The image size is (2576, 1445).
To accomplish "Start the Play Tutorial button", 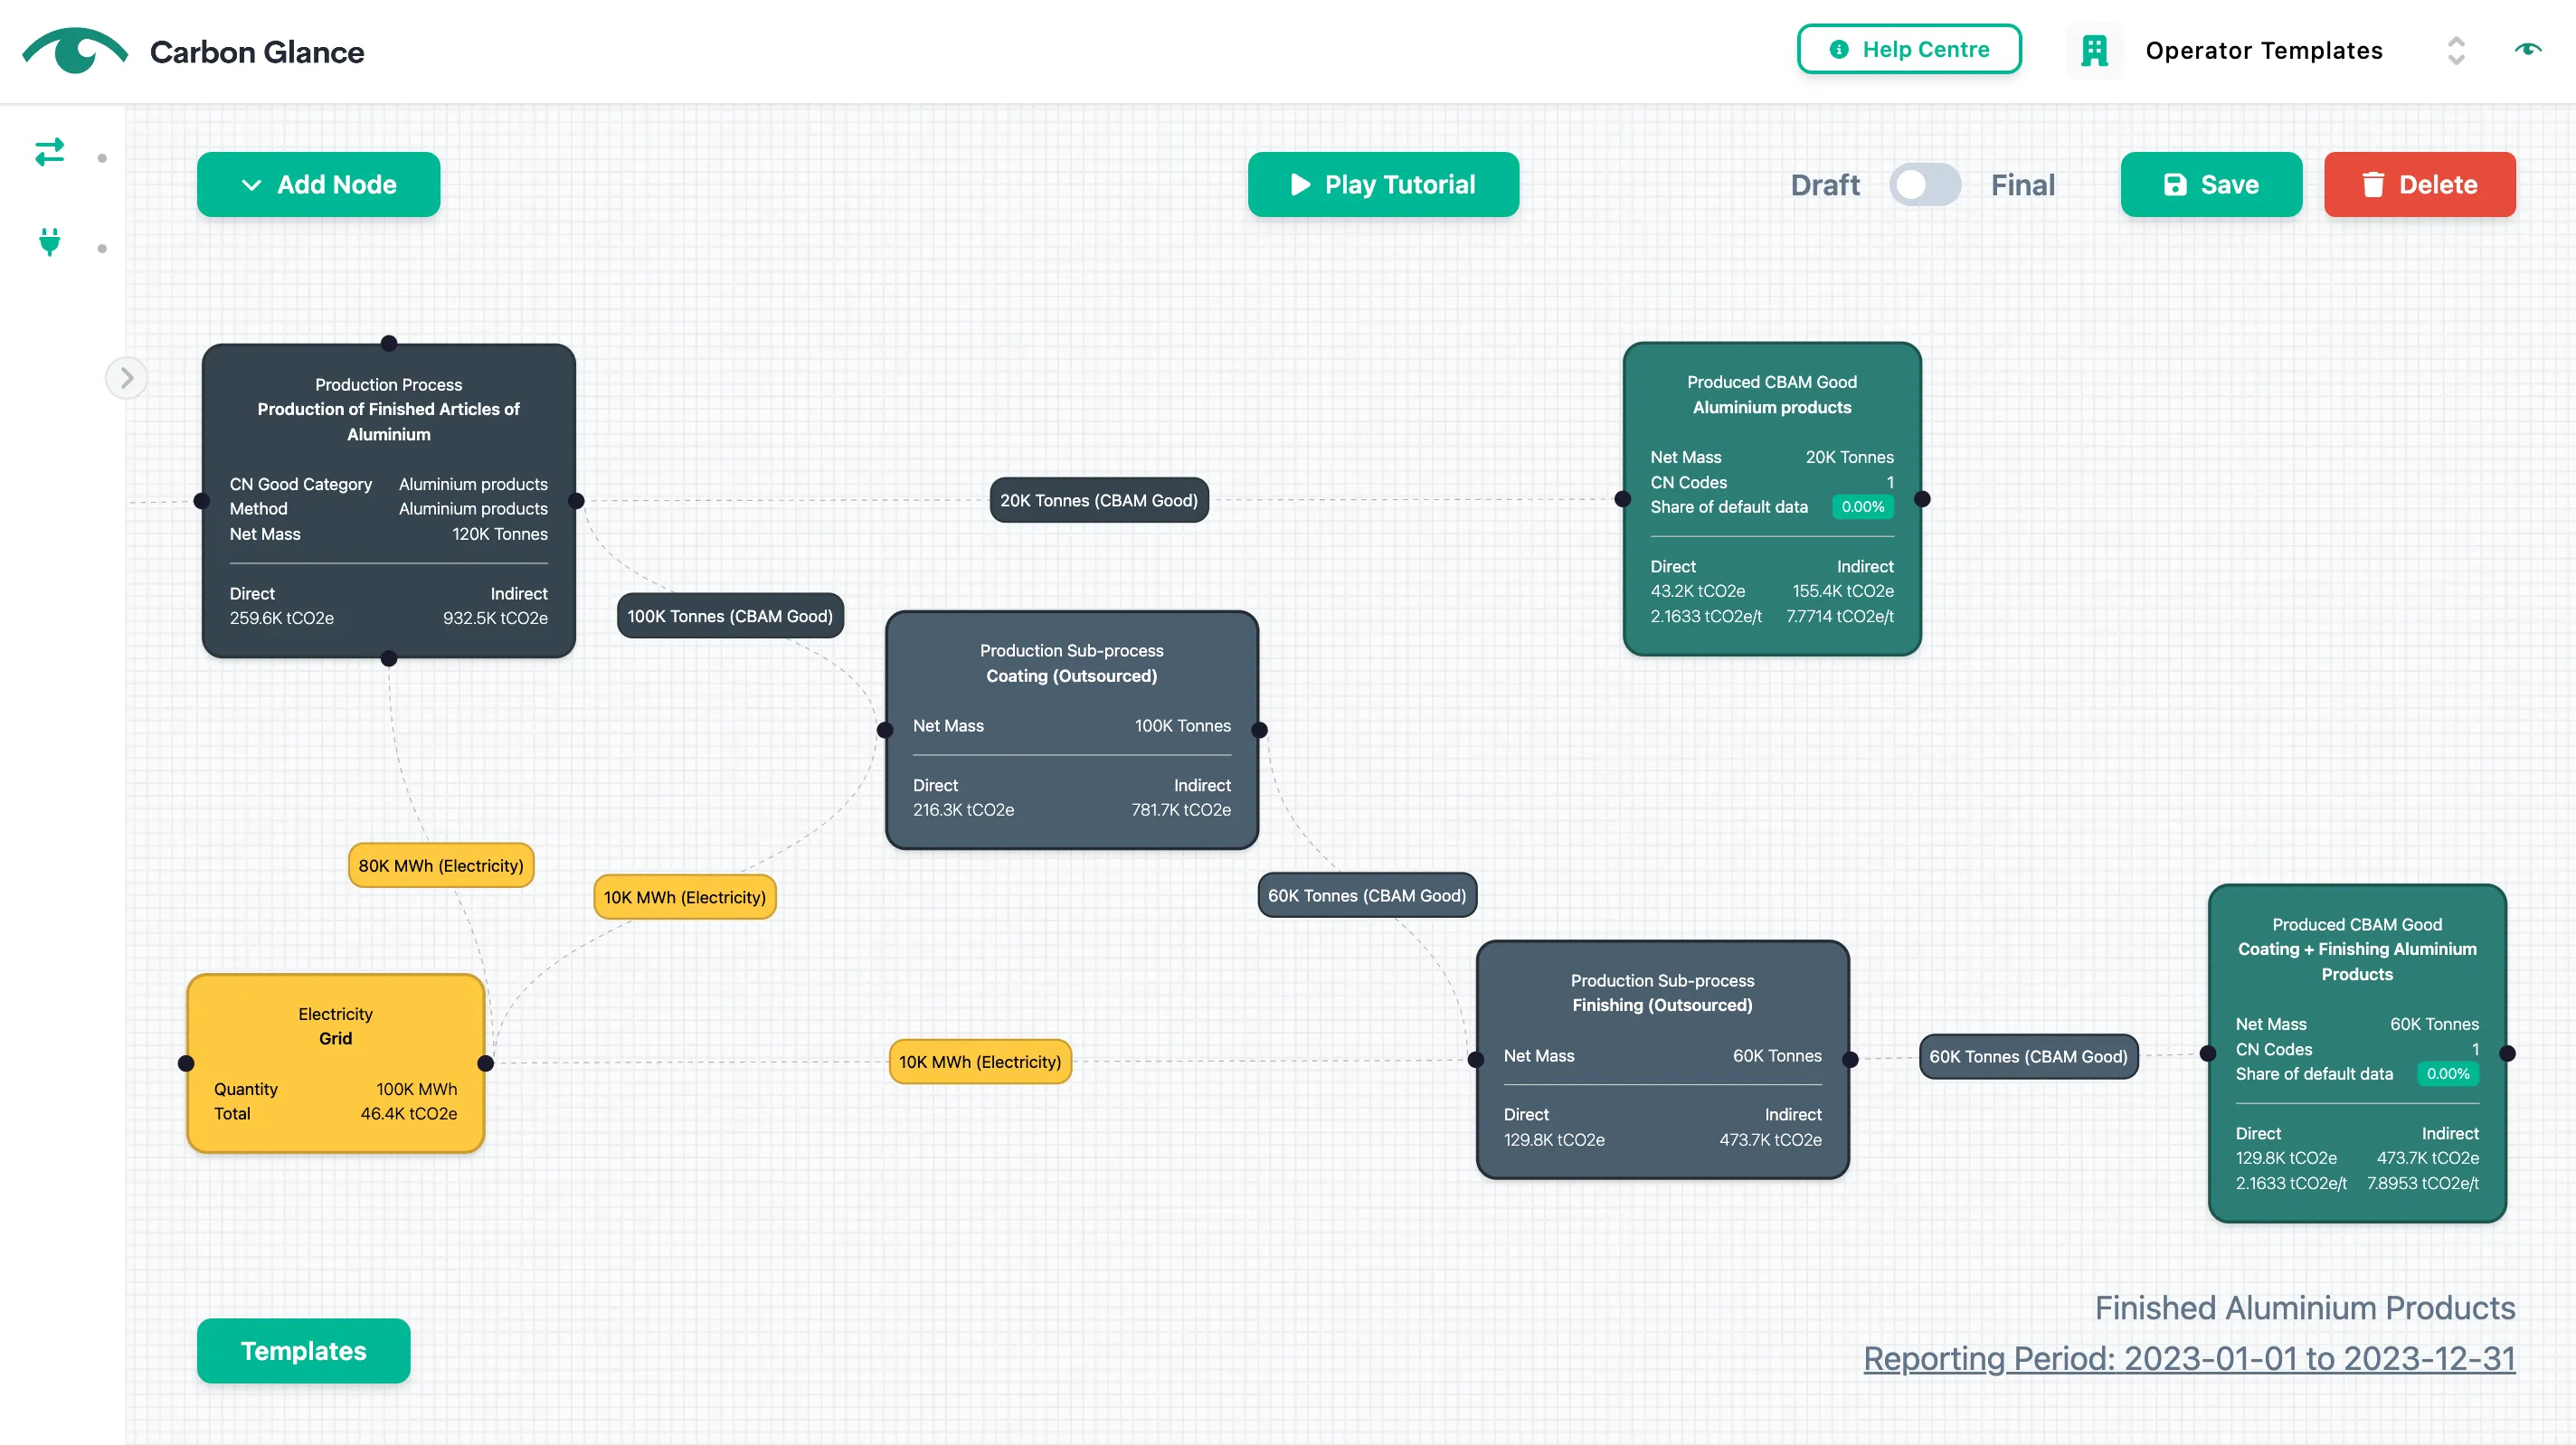I will point(1383,184).
